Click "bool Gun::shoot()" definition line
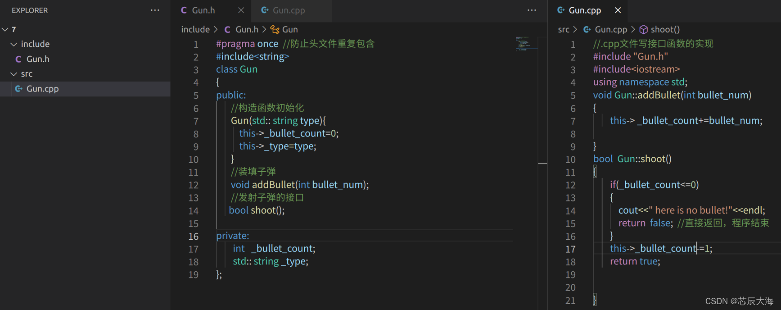This screenshot has height=310, width=781. pos(632,159)
